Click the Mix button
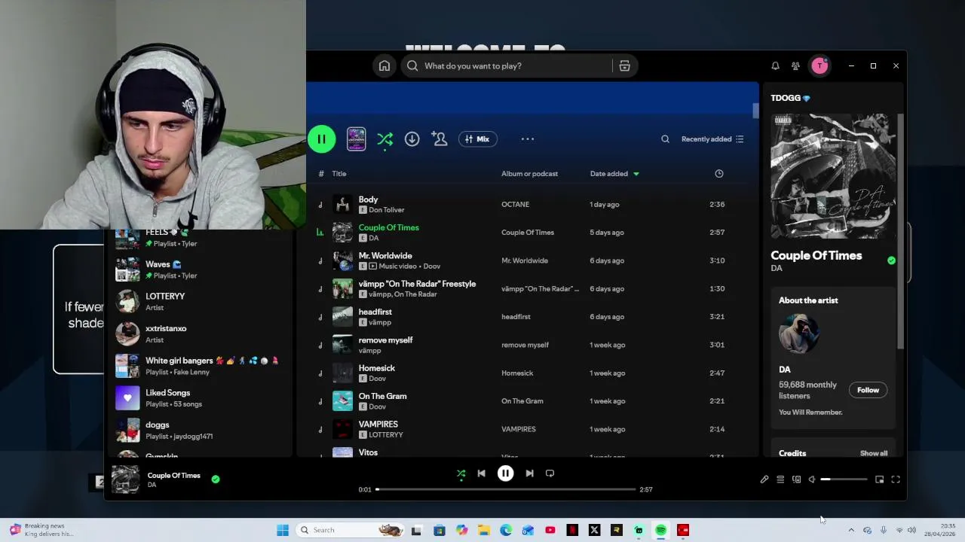The width and height of the screenshot is (965, 542). coord(478,139)
